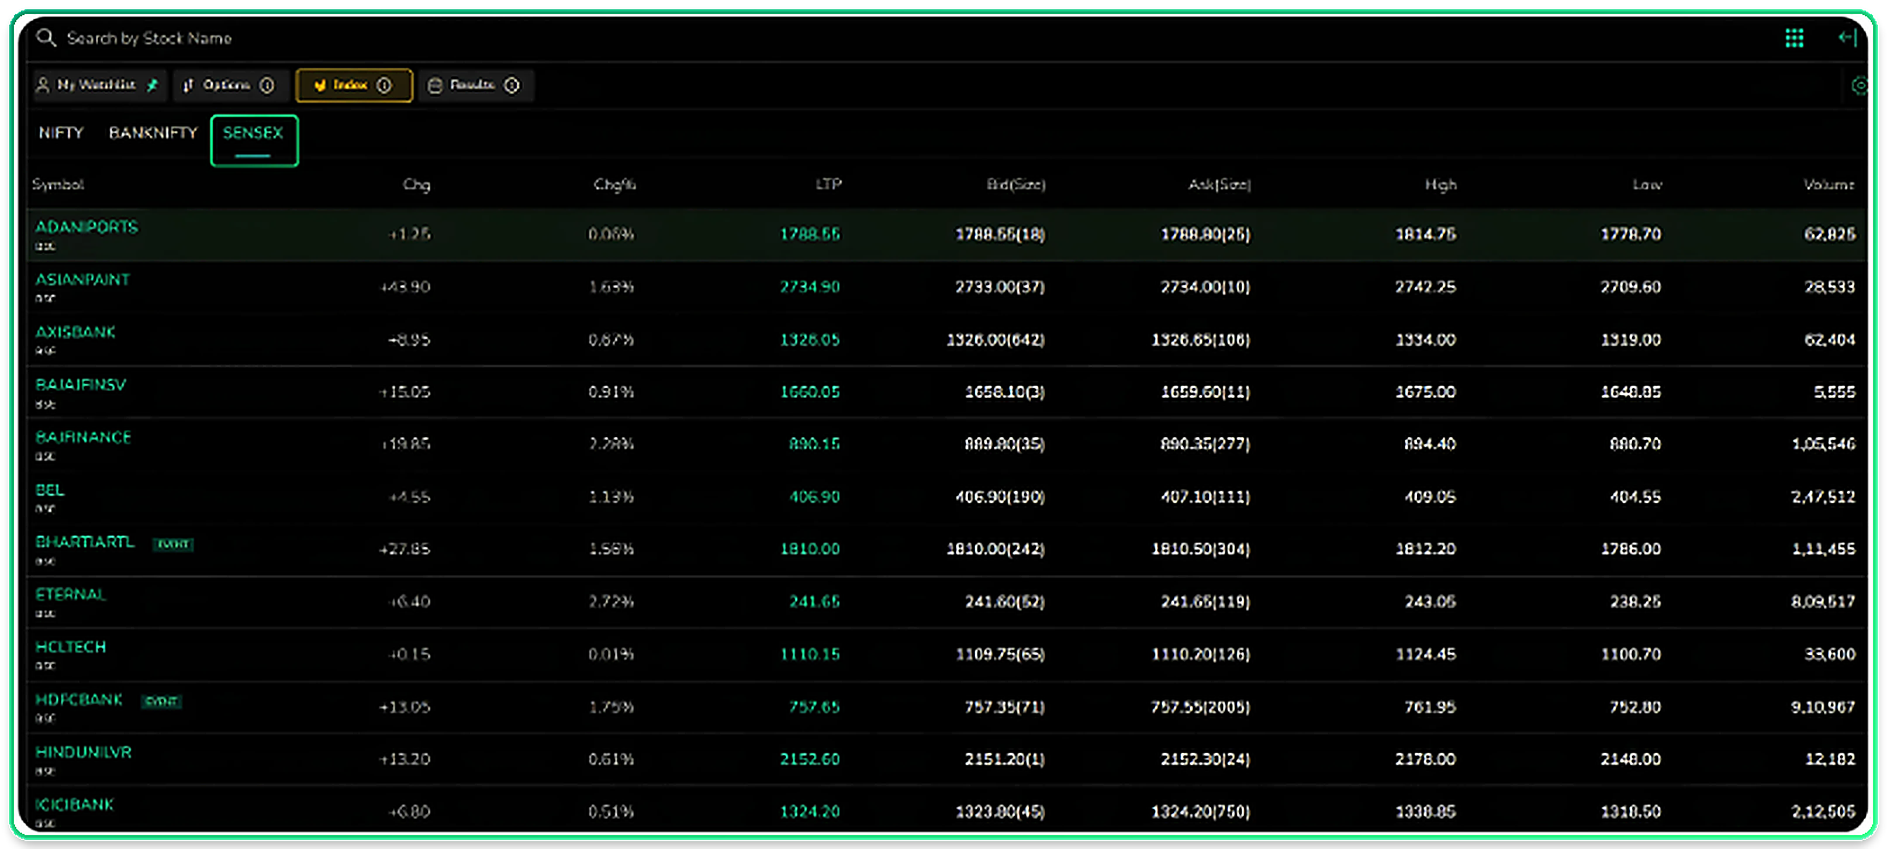This screenshot has height=849, width=1887.
Task: Click BEL LTP value 406.90
Action: (x=814, y=496)
